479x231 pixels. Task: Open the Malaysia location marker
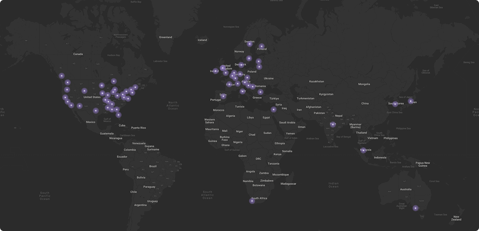(x=363, y=150)
